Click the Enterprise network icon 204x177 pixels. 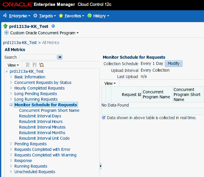tap(5, 16)
